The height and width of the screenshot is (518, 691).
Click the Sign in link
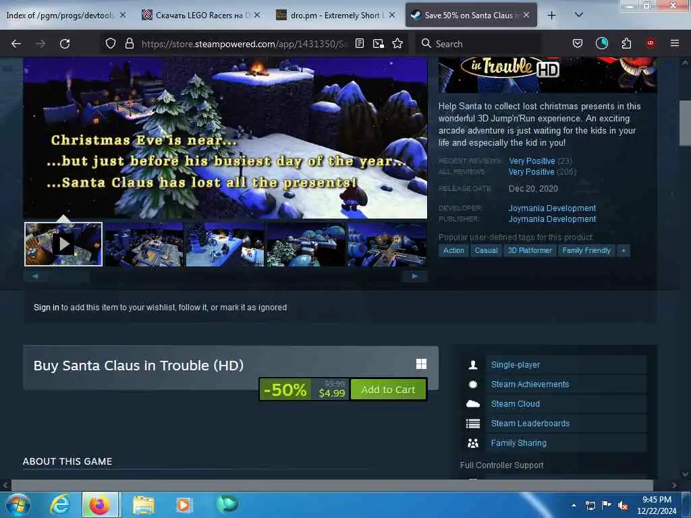point(47,308)
